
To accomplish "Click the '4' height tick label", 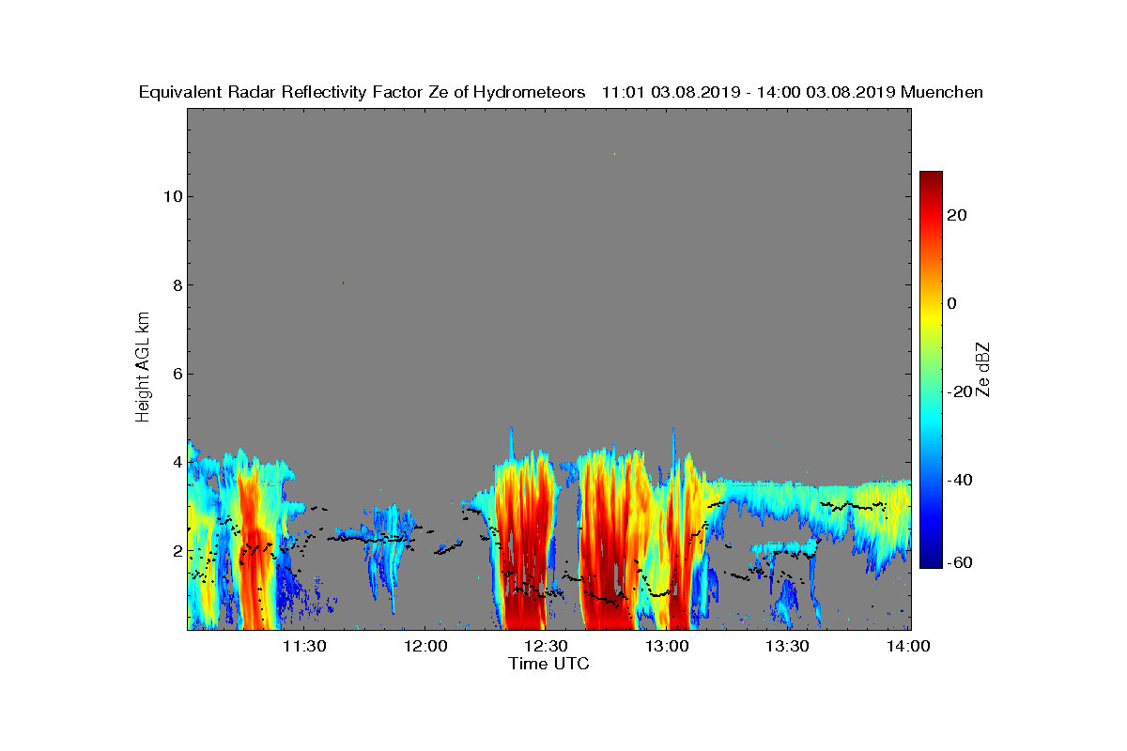I will coord(177,462).
